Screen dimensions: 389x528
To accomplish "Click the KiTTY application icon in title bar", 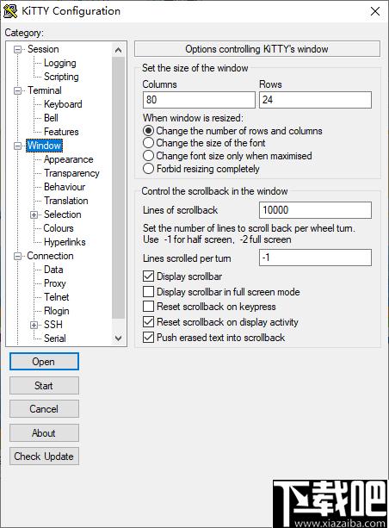I will (x=10, y=11).
